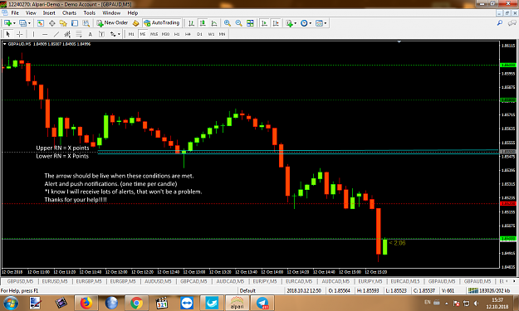Toggle chart shift

click(x=276, y=23)
